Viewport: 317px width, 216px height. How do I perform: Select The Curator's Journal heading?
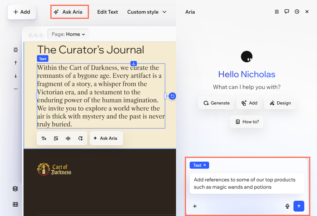(90, 49)
